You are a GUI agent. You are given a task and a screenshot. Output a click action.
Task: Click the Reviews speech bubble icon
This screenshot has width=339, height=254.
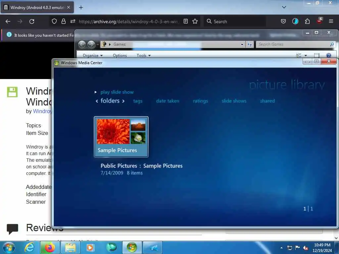(x=12, y=229)
